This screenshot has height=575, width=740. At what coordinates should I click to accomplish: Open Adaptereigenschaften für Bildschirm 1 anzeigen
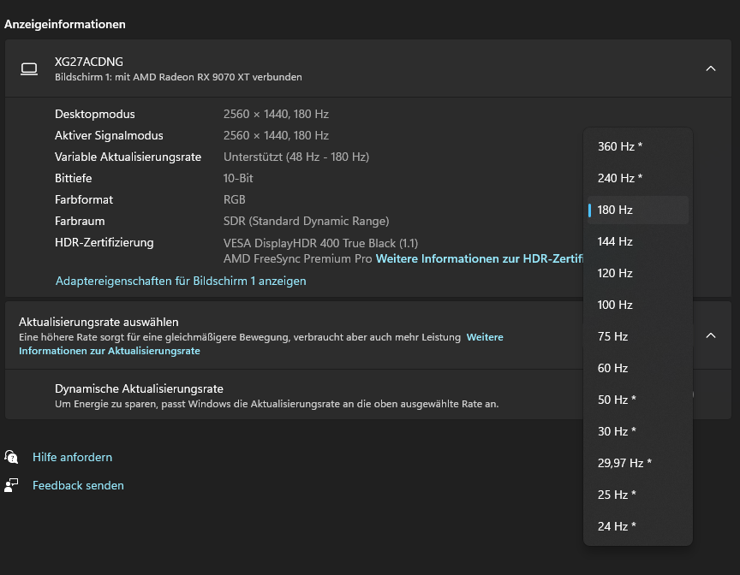pos(181,281)
